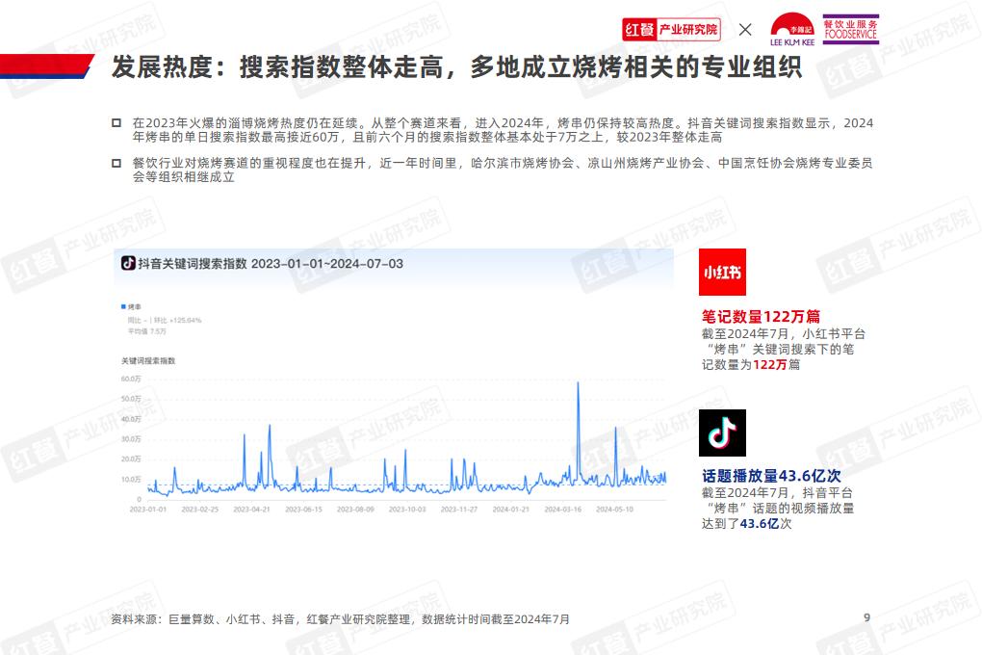Click the heading 笔记数量122万篇
The image size is (982, 655).
761,317
